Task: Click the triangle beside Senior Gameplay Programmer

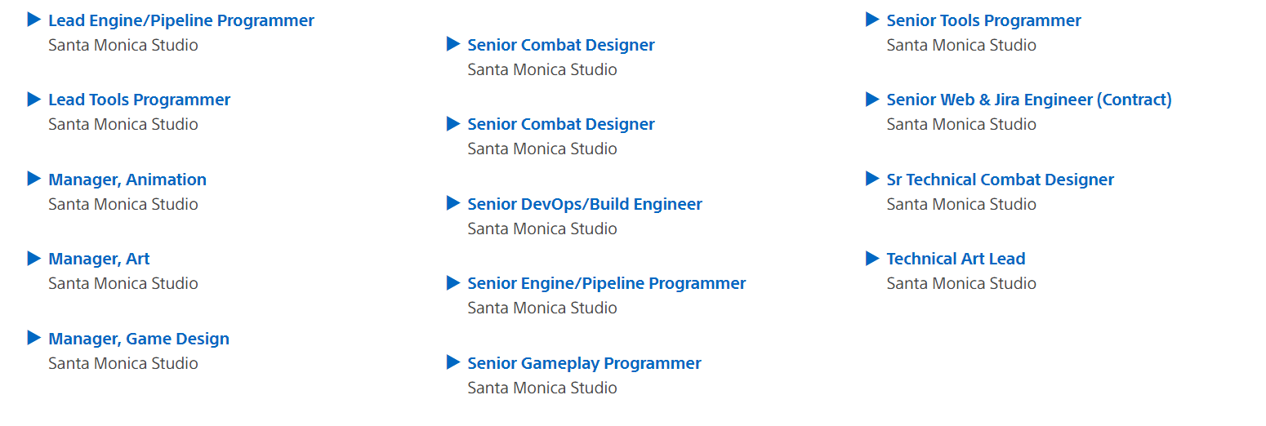Action: coord(453,362)
